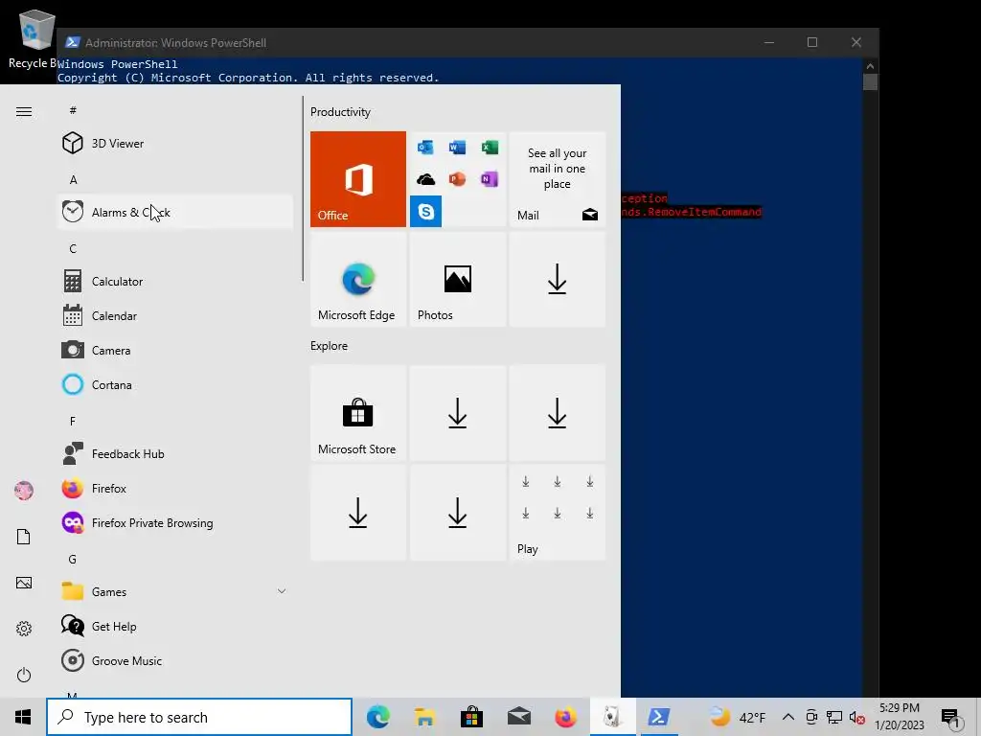Open Outlook in the Office apps tile
Image resolution: width=981 pixels, height=736 pixels.
coord(425,147)
